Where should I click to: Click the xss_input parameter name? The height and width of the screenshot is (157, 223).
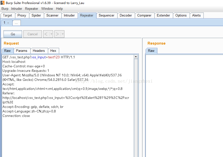coord(38,57)
